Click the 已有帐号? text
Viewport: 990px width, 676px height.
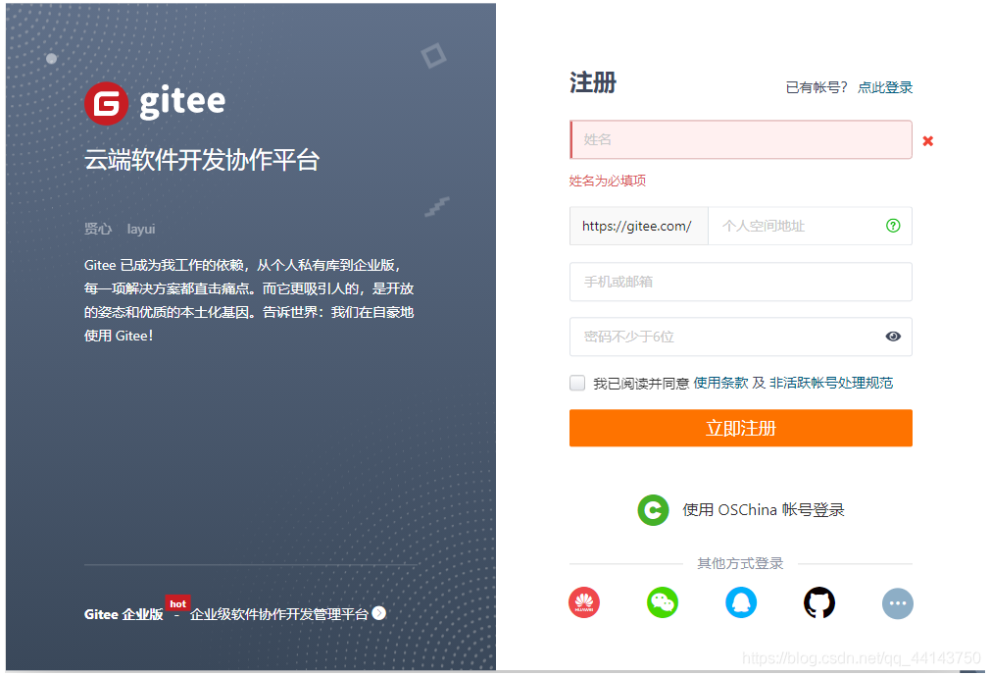tap(816, 87)
